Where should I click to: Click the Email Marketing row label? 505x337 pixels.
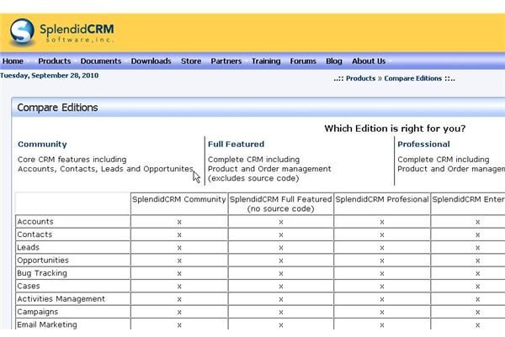46,324
